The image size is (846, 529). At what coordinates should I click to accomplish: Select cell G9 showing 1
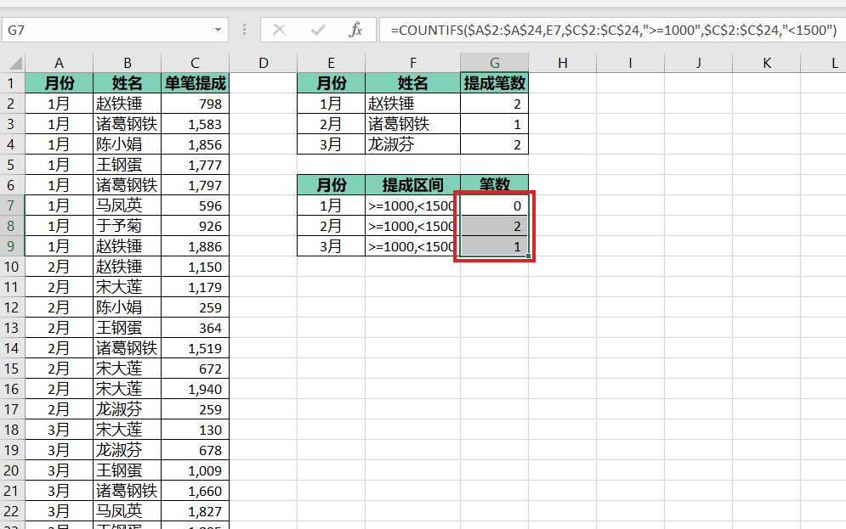tap(495, 246)
